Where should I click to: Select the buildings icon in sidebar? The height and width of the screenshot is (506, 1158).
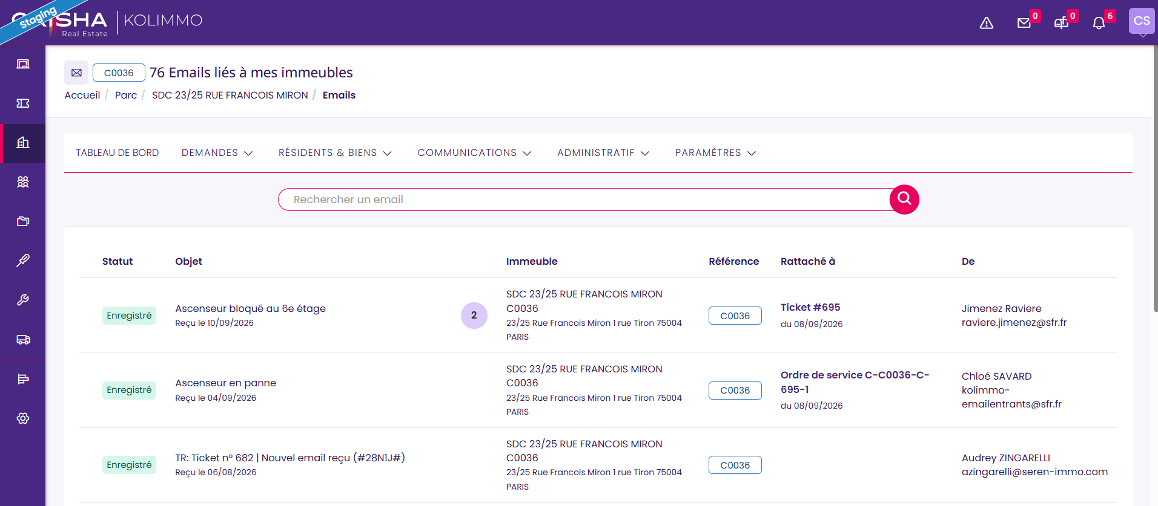pyautogui.click(x=23, y=143)
